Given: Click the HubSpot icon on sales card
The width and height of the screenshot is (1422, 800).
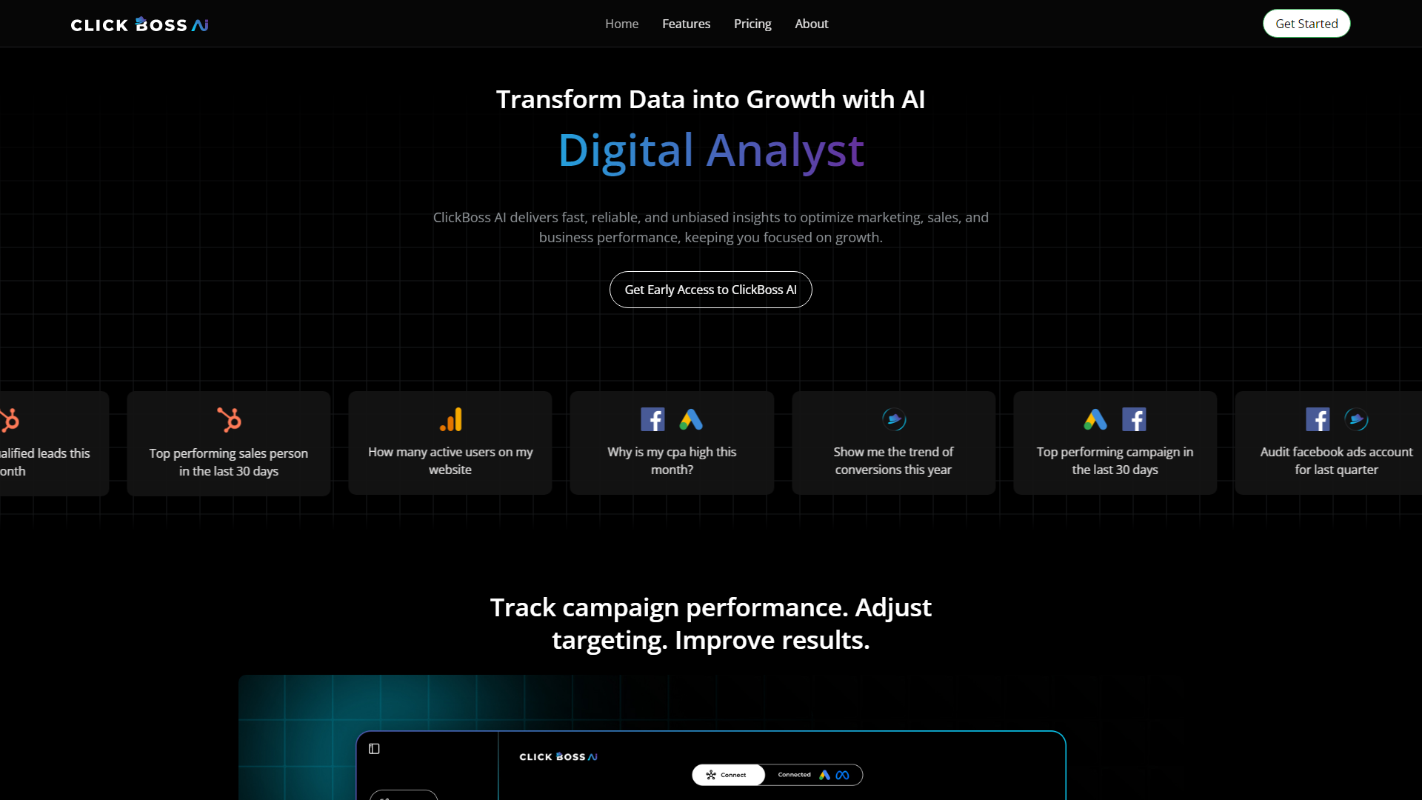Looking at the screenshot, I should click(229, 419).
